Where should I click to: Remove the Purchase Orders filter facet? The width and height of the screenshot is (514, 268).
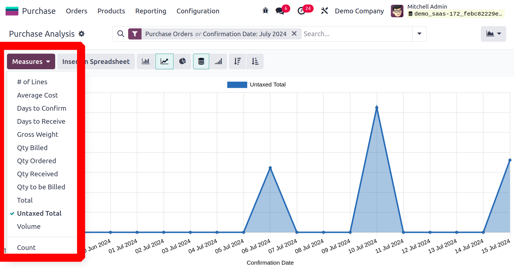tap(294, 34)
